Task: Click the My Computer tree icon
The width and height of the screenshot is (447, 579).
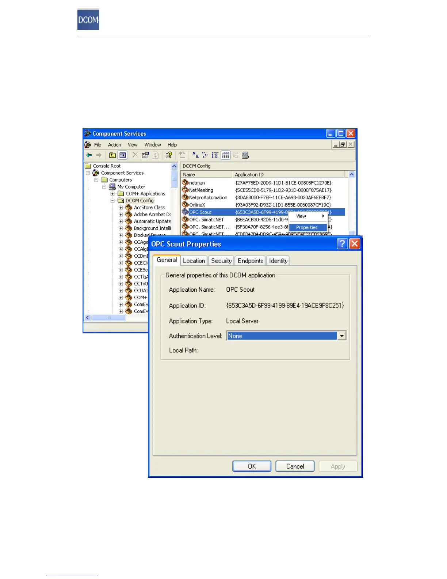Action: pos(112,186)
